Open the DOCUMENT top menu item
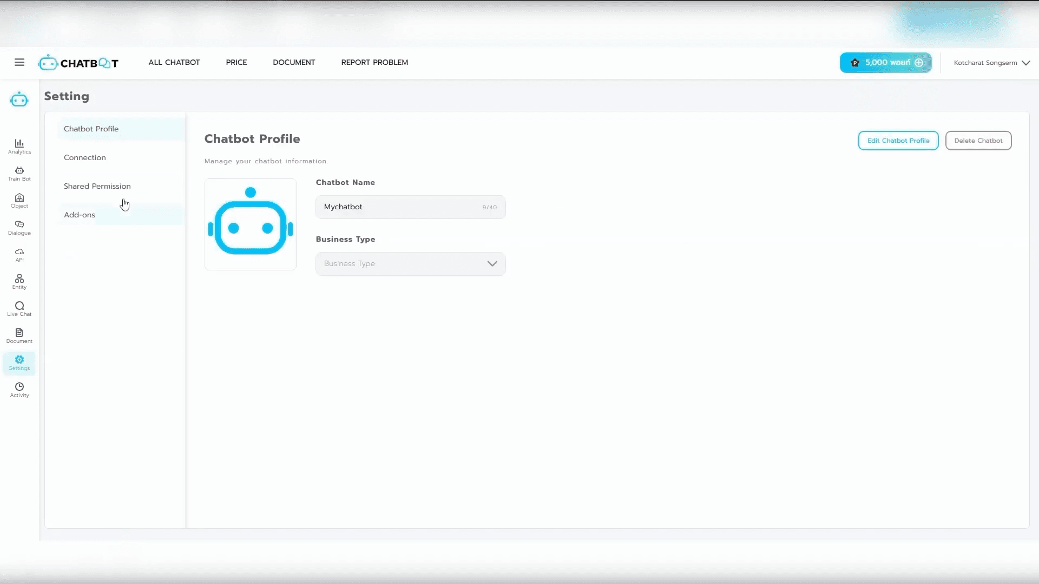1039x584 pixels. 294,62
